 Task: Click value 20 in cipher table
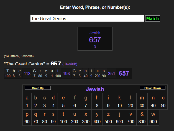tap(131, 106)
